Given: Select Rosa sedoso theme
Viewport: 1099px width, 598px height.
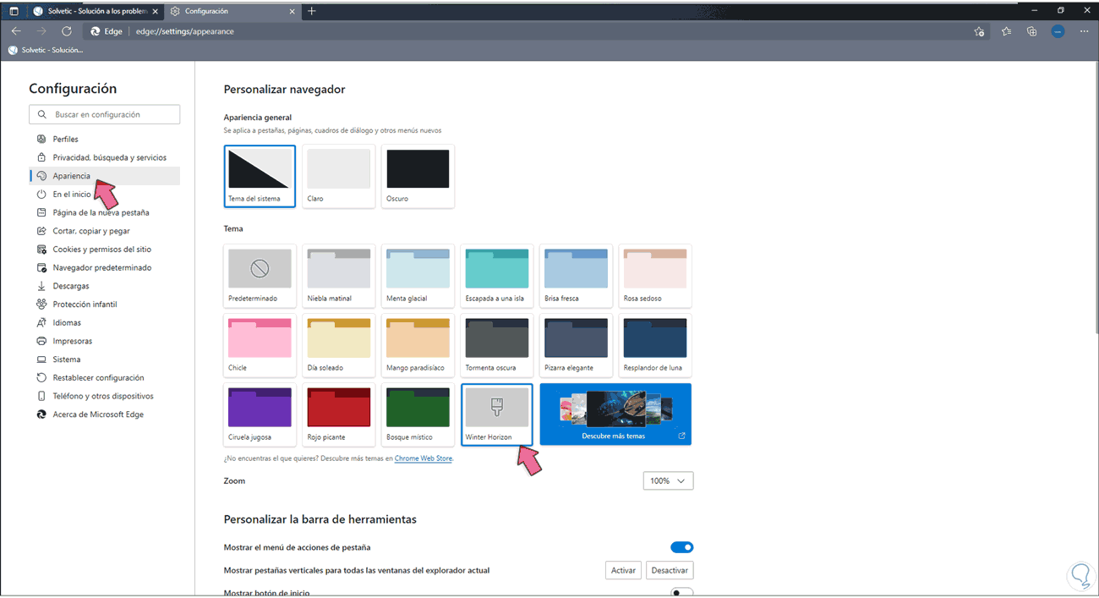Looking at the screenshot, I should click(x=655, y=276).
